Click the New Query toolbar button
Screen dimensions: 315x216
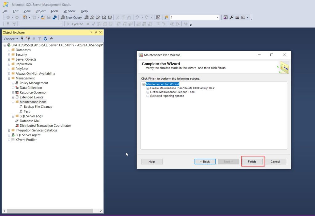[x=71, y=18]
